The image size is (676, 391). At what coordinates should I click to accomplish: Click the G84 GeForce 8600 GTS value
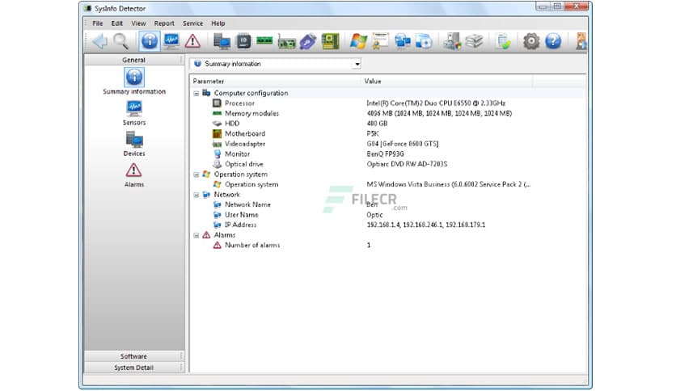click(x=403, y=144)
